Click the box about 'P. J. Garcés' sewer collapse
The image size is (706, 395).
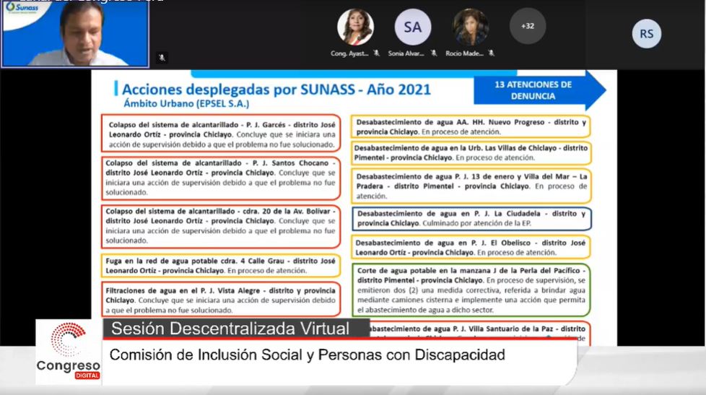coord(221,134)
